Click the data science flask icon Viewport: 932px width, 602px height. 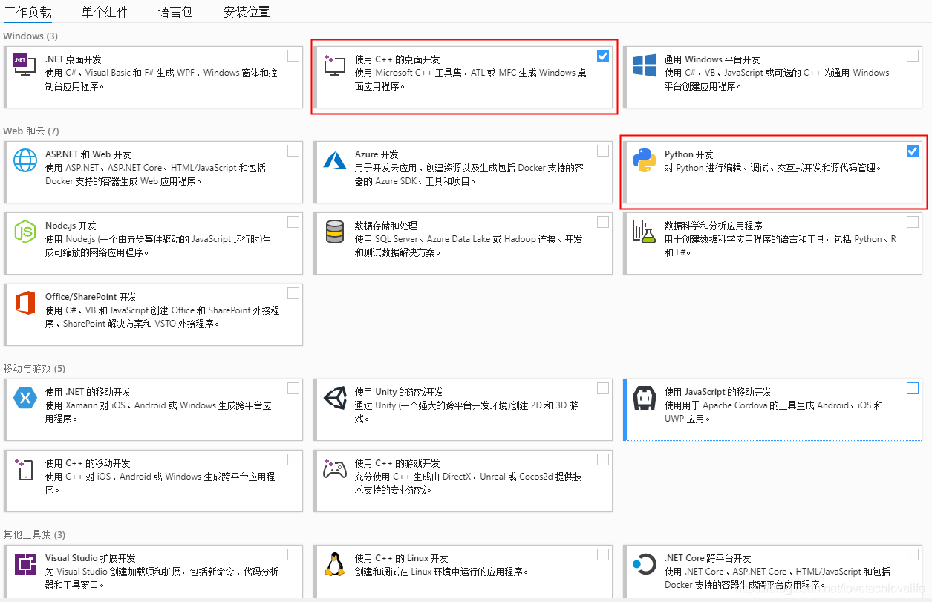click(x=644, y=232)
